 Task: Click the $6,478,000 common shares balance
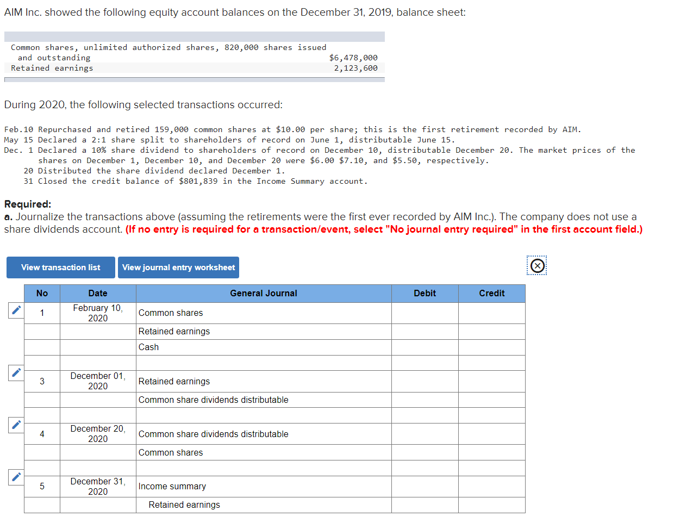pyautogui.click(x=353, y=58)
